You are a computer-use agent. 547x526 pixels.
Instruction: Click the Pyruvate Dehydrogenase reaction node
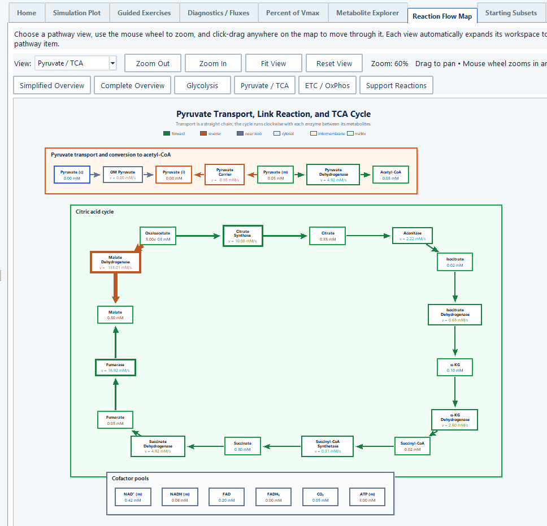[x=333, y=175]
